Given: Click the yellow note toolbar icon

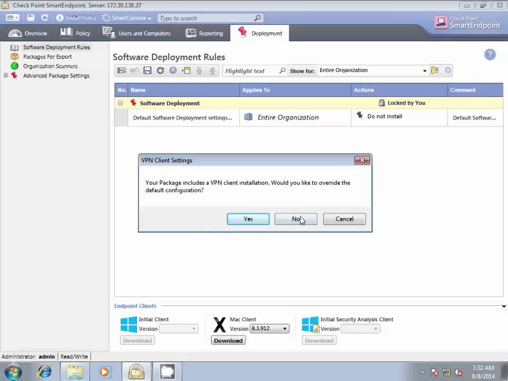Looking at the screenshot, I should coord(186,70).
